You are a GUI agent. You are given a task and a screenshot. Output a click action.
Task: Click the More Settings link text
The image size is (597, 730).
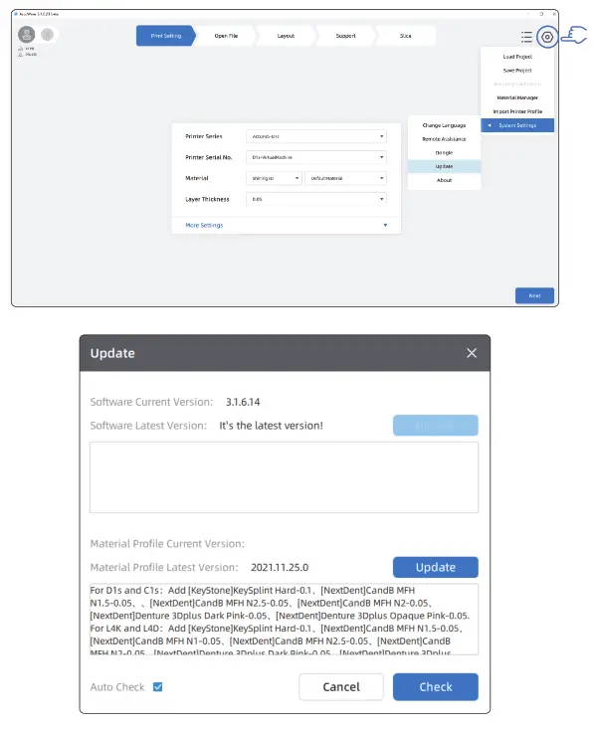tap(204, 226)
